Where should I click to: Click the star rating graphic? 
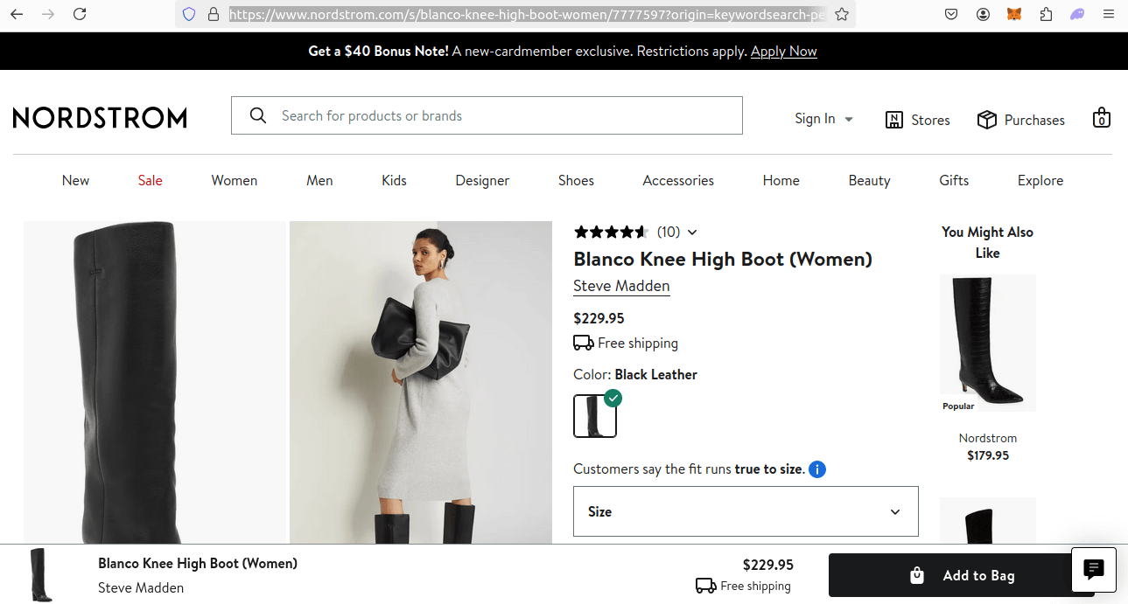tap(611, 232)
